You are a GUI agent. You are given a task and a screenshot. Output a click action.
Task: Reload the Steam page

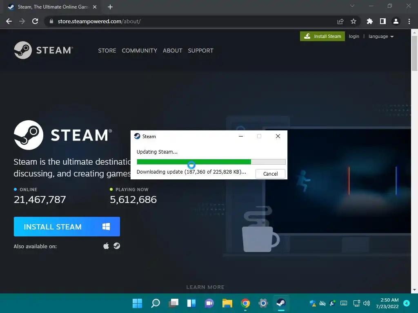pyautogui.click(x=35, y=21)
